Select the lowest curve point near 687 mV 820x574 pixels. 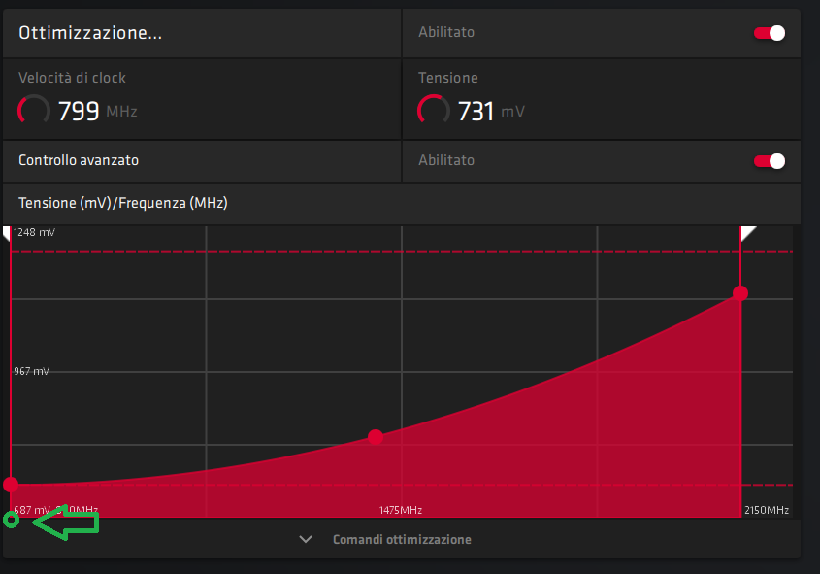coord(11,485)
